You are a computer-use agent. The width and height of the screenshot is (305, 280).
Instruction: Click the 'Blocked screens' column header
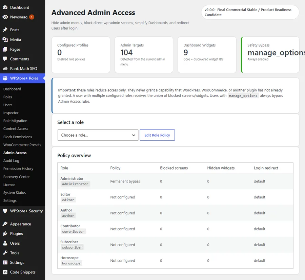[174, 168]
